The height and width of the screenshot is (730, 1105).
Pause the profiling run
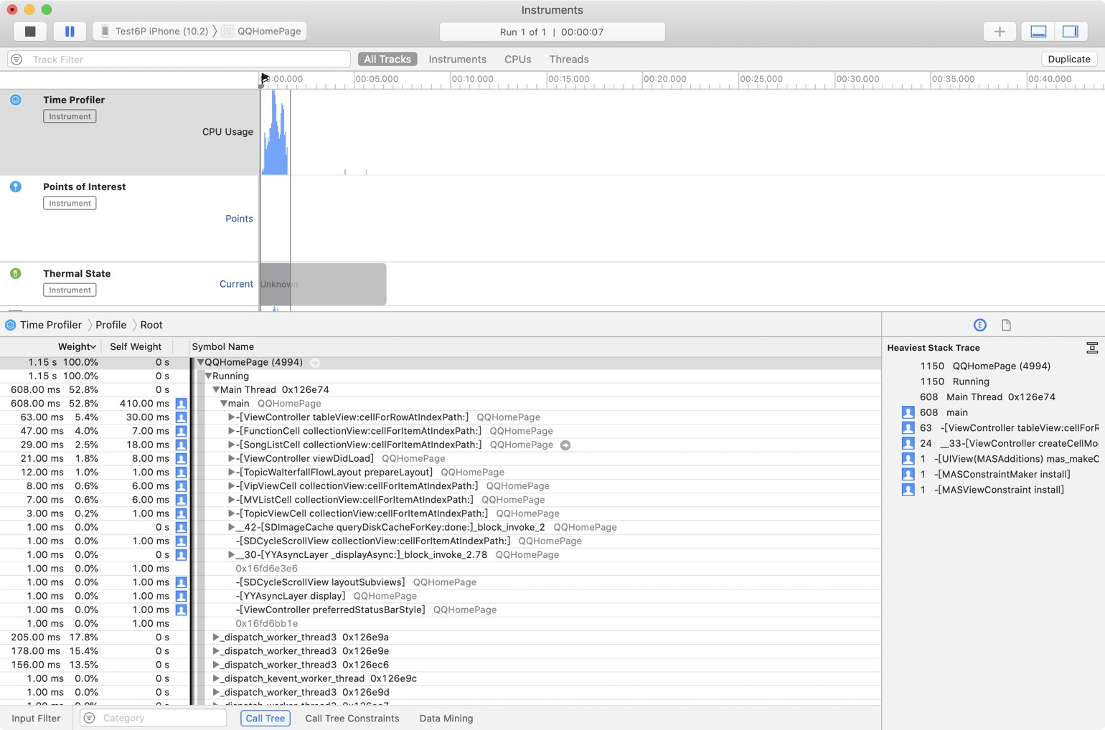70,32
